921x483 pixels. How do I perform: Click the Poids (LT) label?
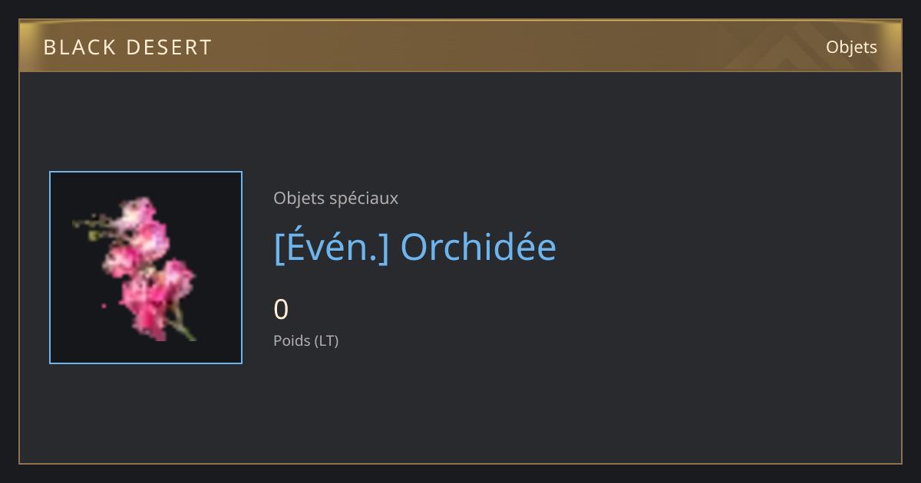(x=305, y=340)
